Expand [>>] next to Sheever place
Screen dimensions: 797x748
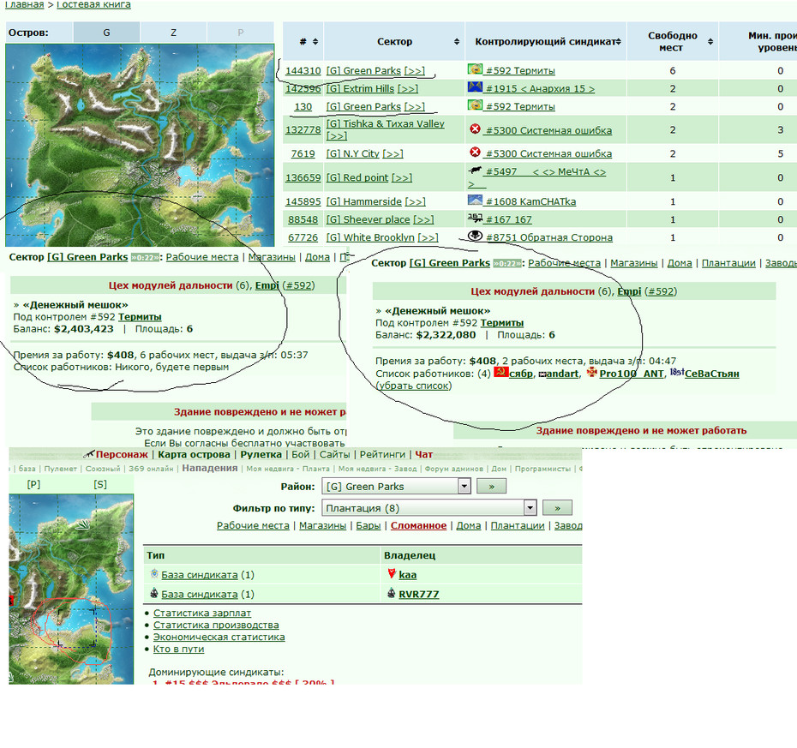[x=423, y=219]
